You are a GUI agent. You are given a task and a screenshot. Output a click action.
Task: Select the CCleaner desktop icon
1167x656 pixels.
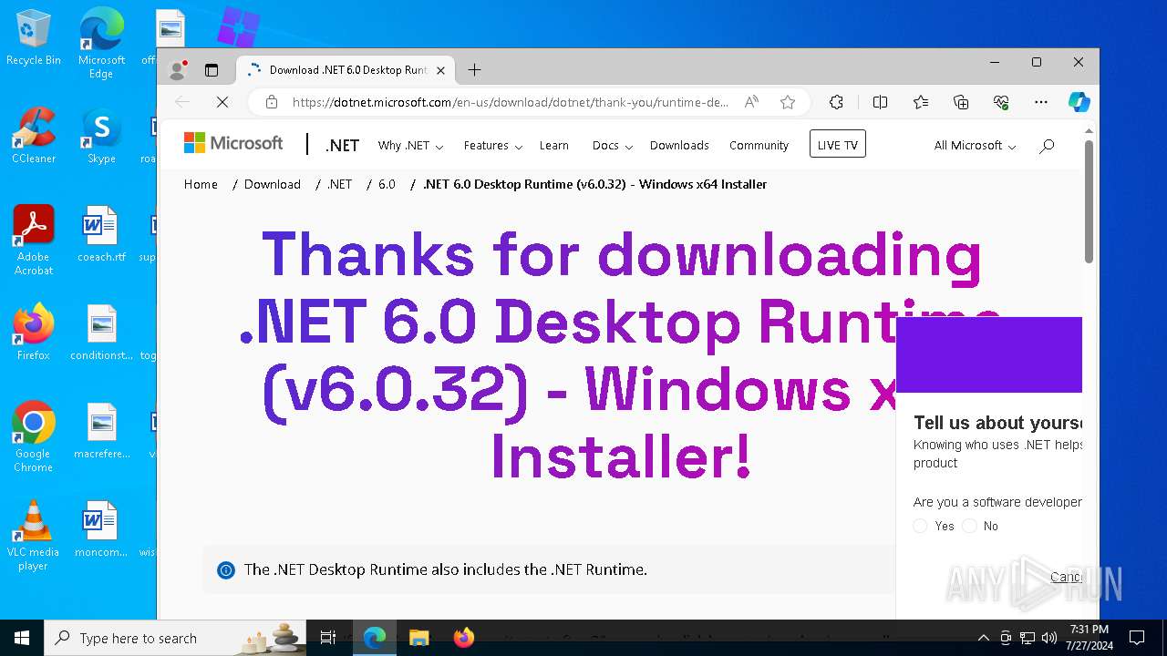[x=34, y=135]
